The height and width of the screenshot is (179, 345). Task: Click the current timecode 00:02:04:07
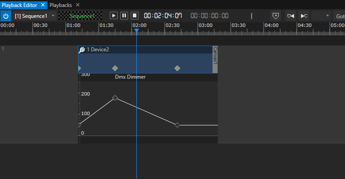(163, 16)
